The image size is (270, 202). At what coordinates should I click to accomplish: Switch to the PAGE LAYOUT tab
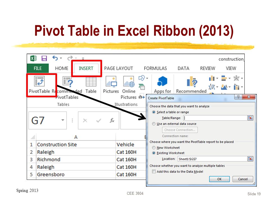[x=118, y=68]
